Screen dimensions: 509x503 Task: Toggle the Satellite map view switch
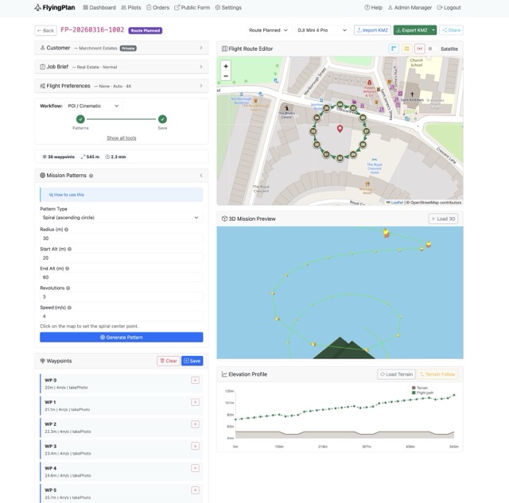click(x=431, y=48)
